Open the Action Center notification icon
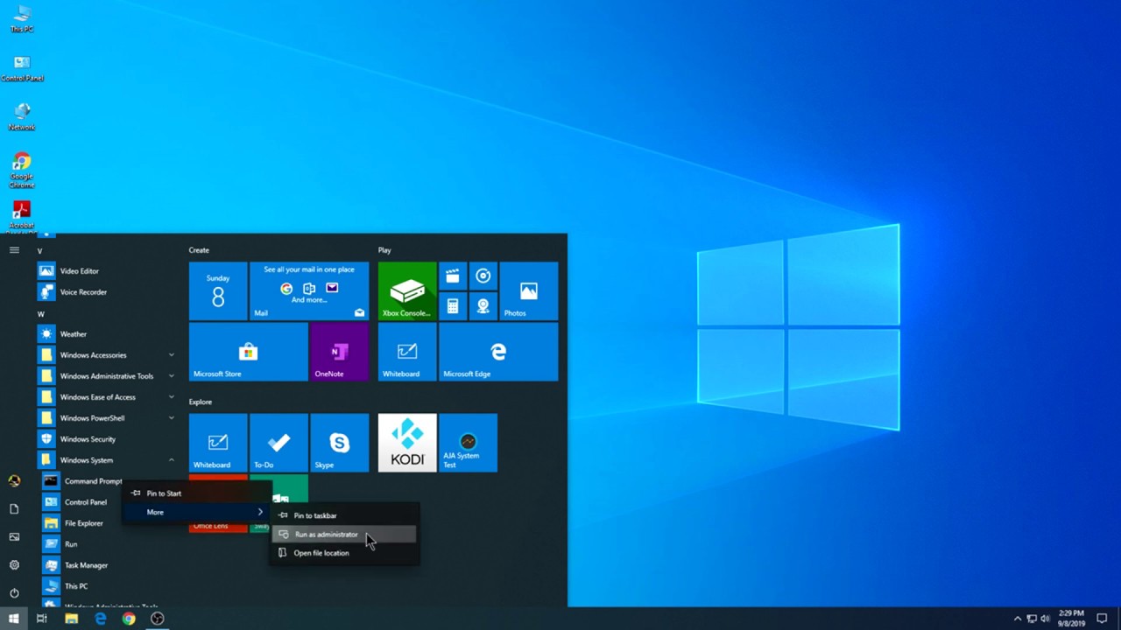 pyautogui.click(x=1102, y=619)
